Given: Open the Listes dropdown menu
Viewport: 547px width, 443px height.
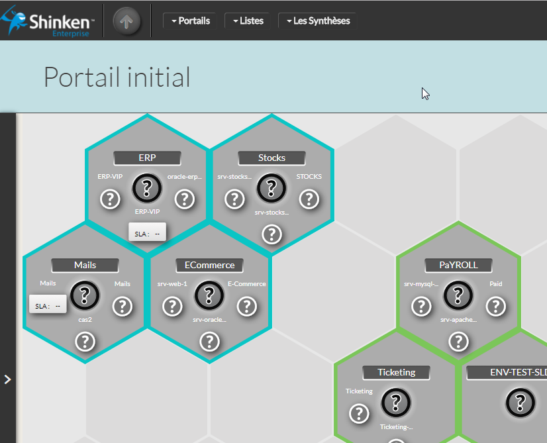Looking at the screenshot, I should (248, 21).
